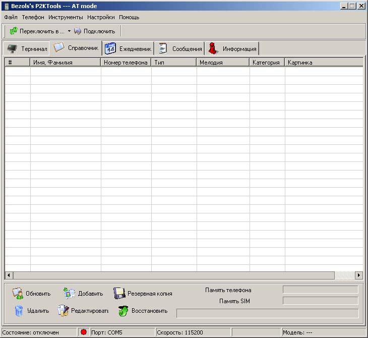The image size is (368, 338).
Task: Open the Инструменты menu
Action: (x=66, y=17)
